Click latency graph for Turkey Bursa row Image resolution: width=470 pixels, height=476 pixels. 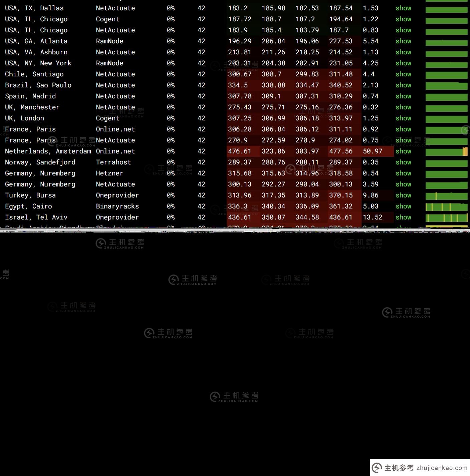pos(447,195)
